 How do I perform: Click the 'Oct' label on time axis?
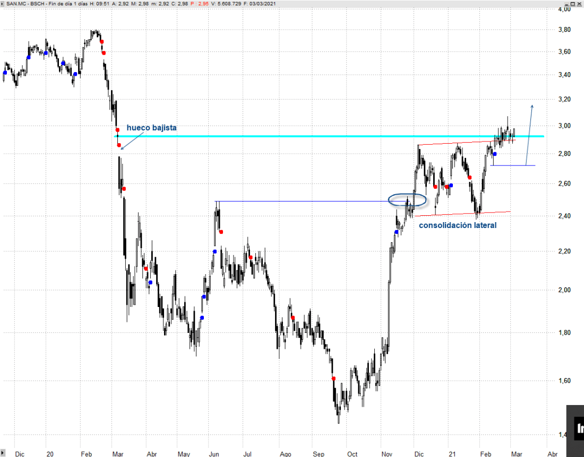[x=352, y=454]
